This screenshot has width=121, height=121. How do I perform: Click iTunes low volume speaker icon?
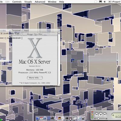point(95,119)
